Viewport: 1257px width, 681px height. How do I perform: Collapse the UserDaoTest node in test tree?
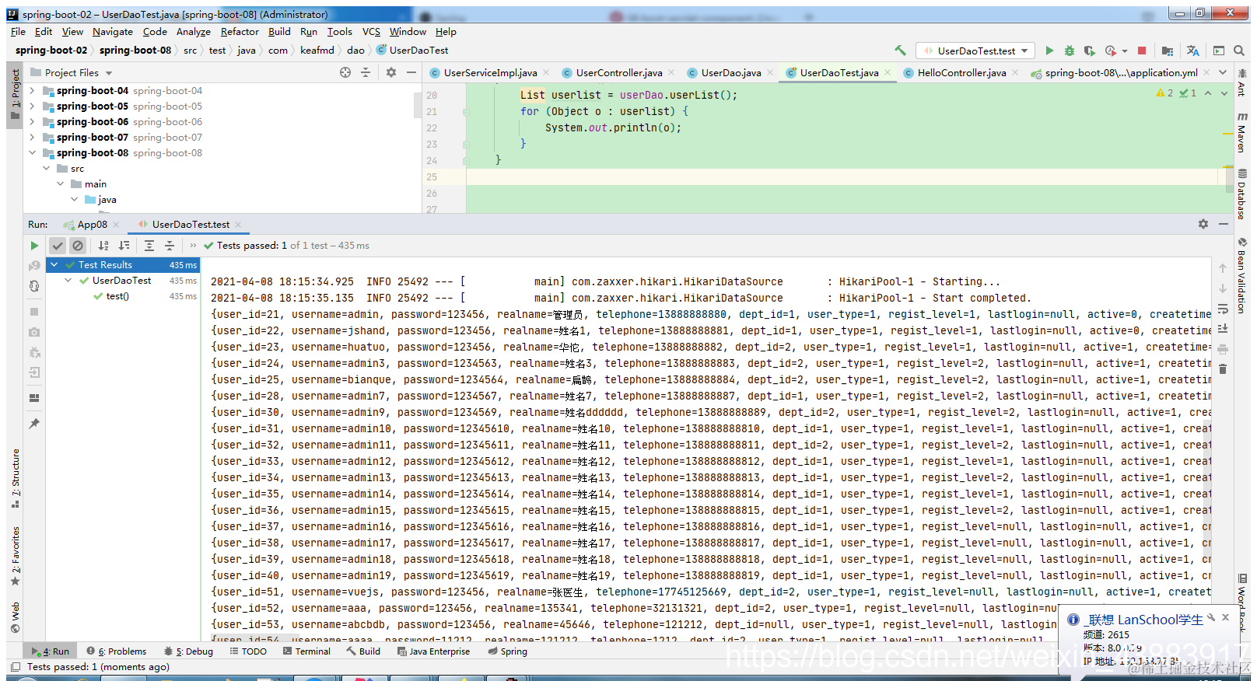pos(68,281)
